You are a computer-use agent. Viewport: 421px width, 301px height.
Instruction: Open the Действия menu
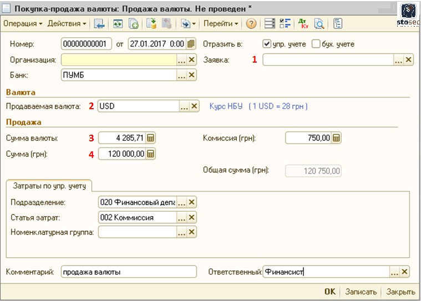pos(67,24)
